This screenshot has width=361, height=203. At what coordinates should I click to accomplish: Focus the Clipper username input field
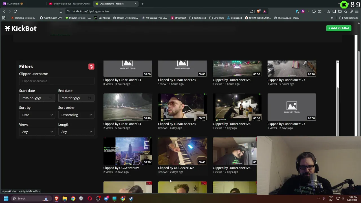(57, 81)
